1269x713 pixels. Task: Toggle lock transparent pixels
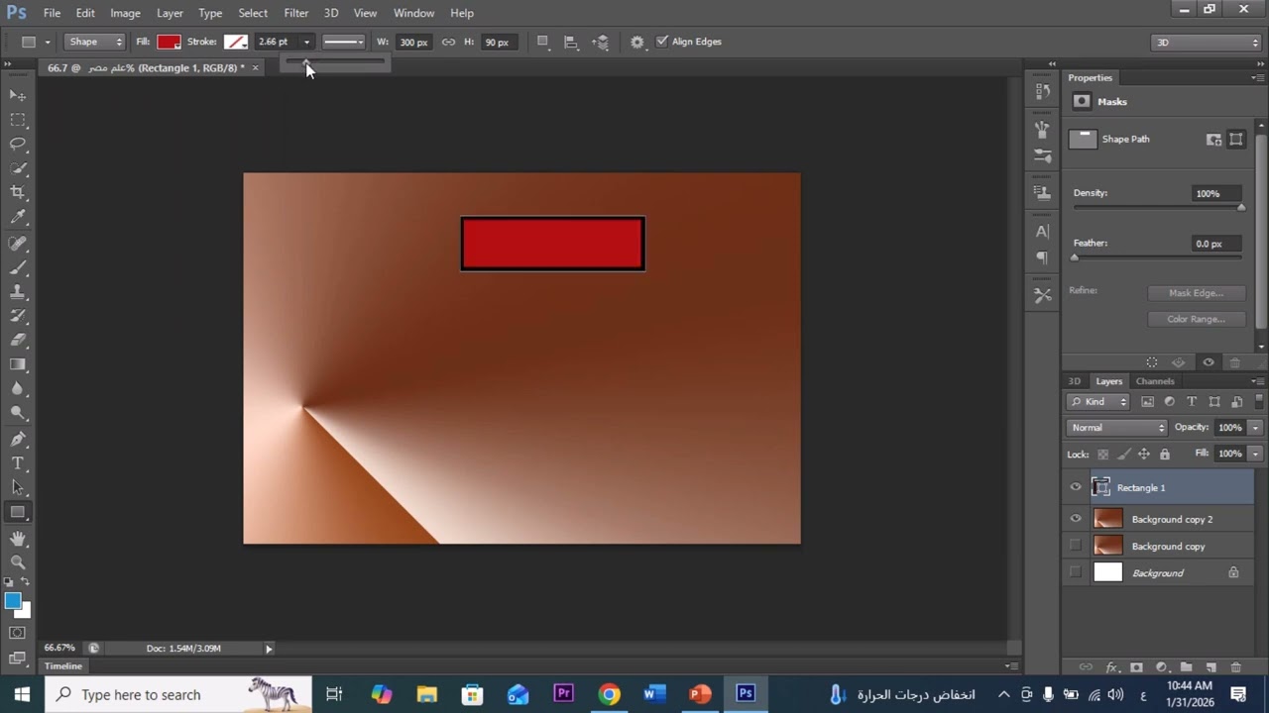1102,454
